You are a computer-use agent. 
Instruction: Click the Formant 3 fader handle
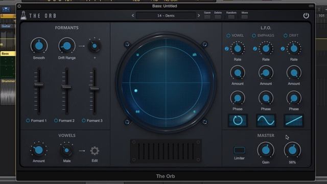pos(95,88)
